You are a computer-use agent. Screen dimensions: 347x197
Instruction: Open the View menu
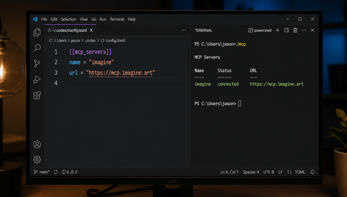pyautogui.click(x=84, y=19)
